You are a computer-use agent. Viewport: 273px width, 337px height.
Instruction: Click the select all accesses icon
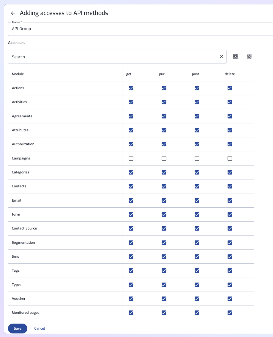(235, 56)
